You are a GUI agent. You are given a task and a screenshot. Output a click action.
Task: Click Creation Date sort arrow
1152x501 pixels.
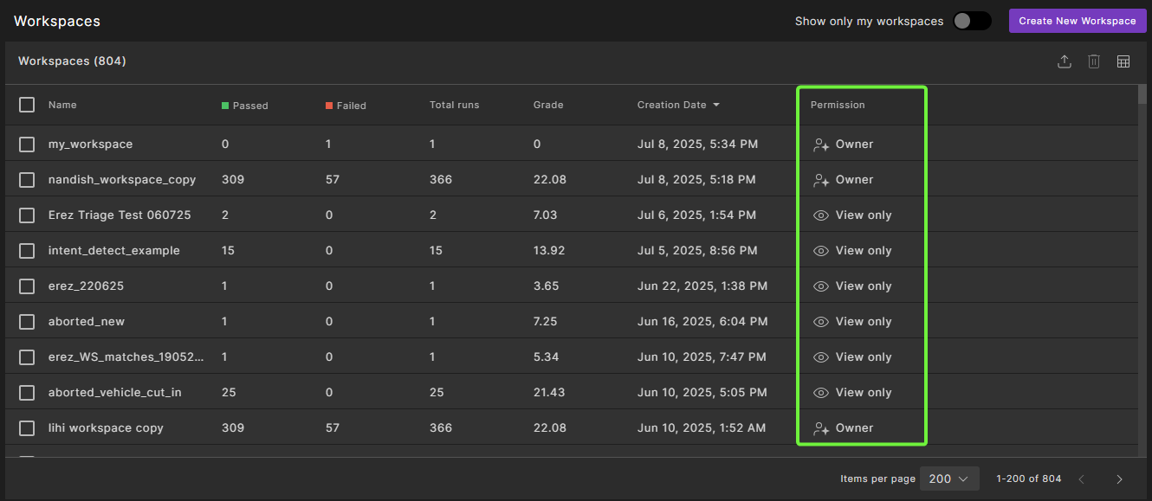pos(715,106)
